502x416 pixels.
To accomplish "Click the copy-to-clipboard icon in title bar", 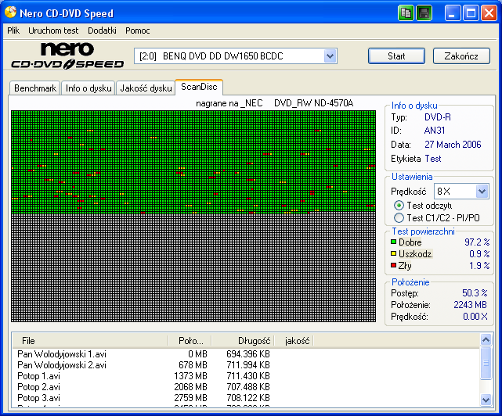I will (406, 13).
